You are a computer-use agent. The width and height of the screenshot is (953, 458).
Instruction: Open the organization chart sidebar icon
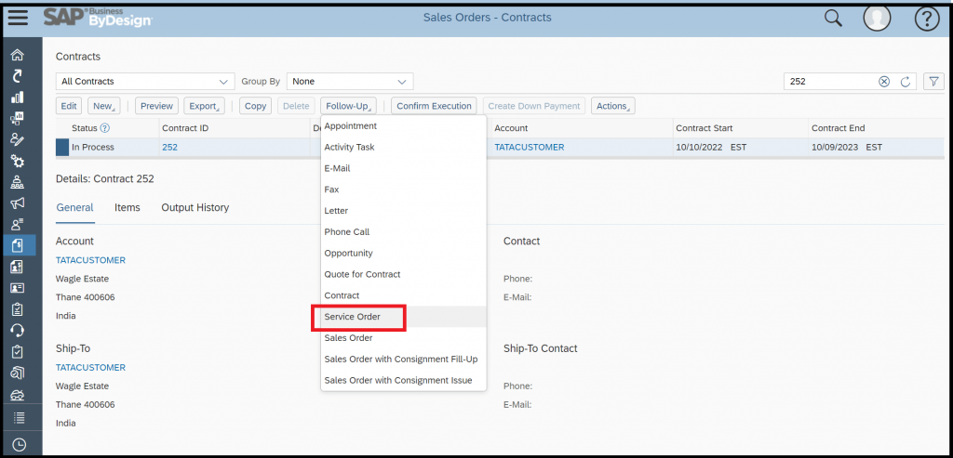pos(18,181)
